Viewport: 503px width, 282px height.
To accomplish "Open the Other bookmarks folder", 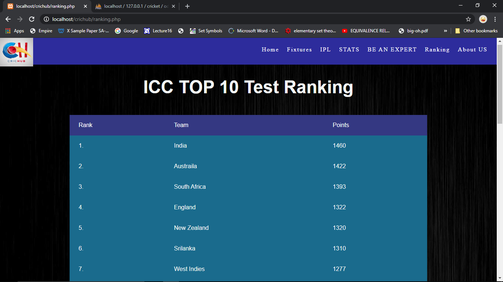I will point(476,31).
